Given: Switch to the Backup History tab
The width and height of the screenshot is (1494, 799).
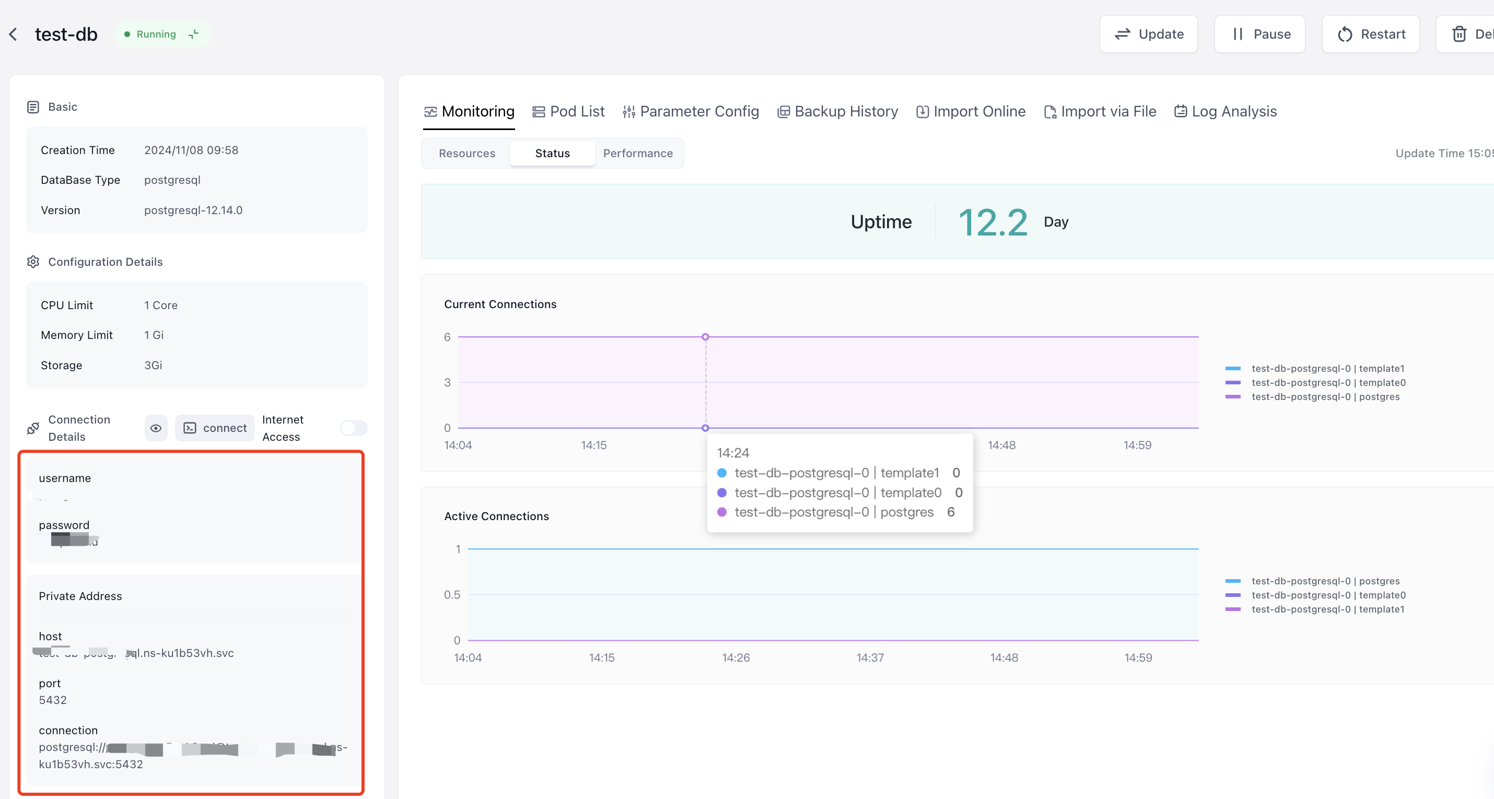Looking at the screenshot, I should [837, 111].
